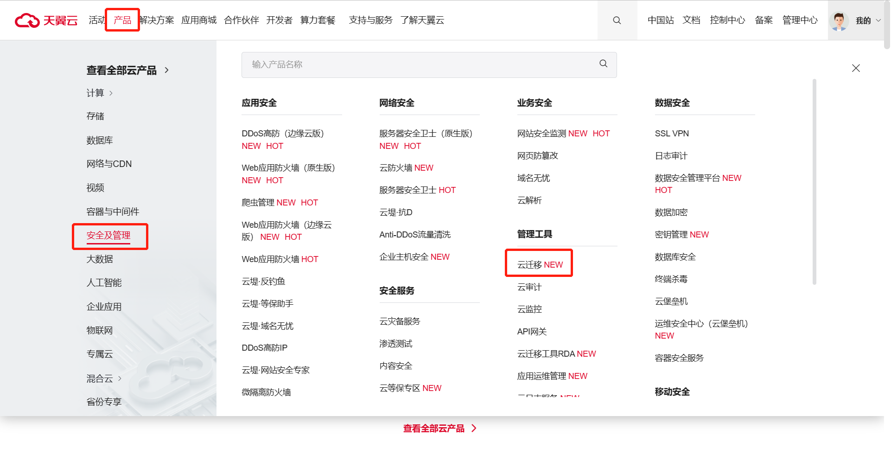Open the 了解天翼云 menu
Screen dimensions: 891x449
click(422, 20)
